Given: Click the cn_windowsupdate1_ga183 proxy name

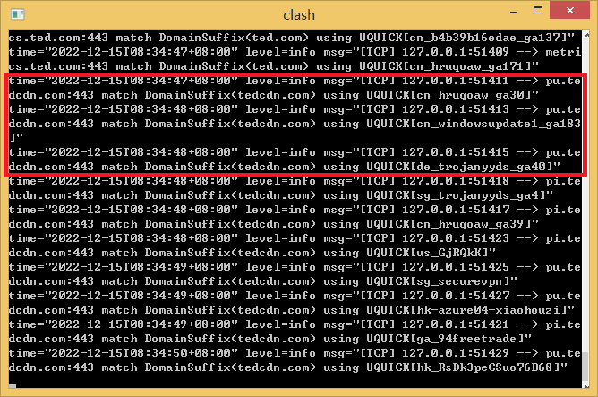Looking at the screenshot, I should pos(497,124).
